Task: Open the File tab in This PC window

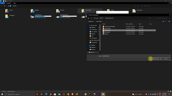Action: [x=2, y=3]
